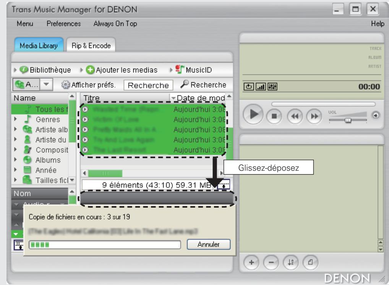This screenshot has height=285, width=389.
Task: Cancel the file copy with Annuler
Action: point(208,245)
